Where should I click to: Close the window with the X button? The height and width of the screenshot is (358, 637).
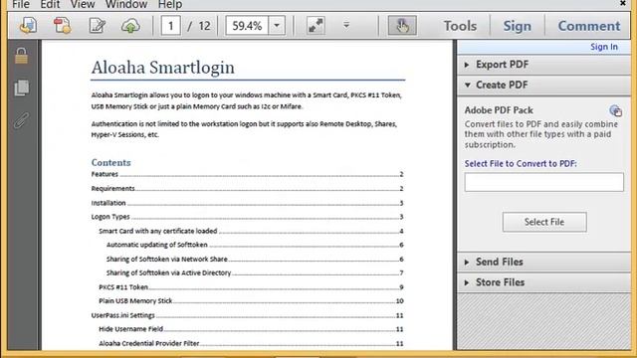622,3
